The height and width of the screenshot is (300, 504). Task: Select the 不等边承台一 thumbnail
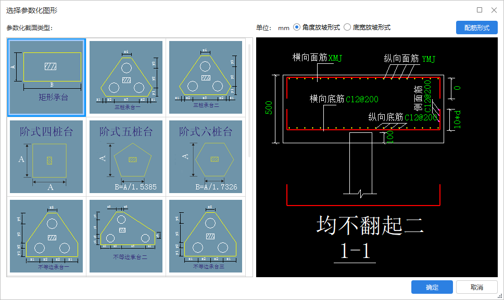46,236
